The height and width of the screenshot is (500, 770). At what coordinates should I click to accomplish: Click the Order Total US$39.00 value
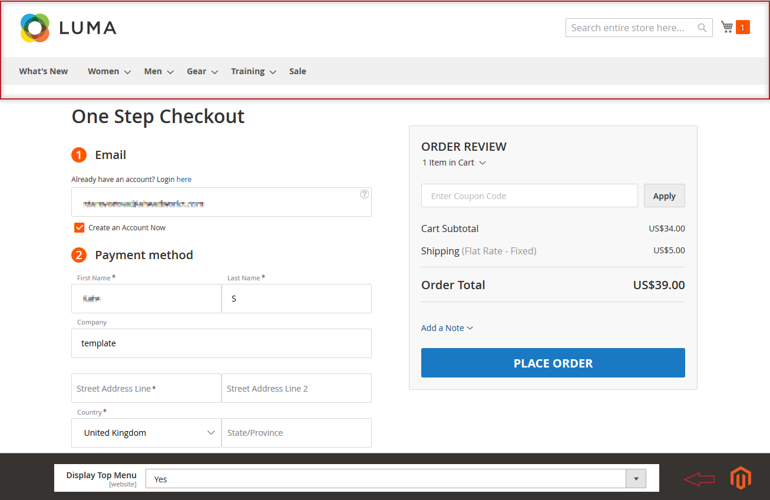pyautogui.click(x=659, y=285)
